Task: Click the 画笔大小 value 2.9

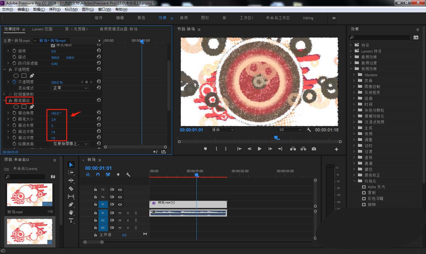Action: coord(54,120)
